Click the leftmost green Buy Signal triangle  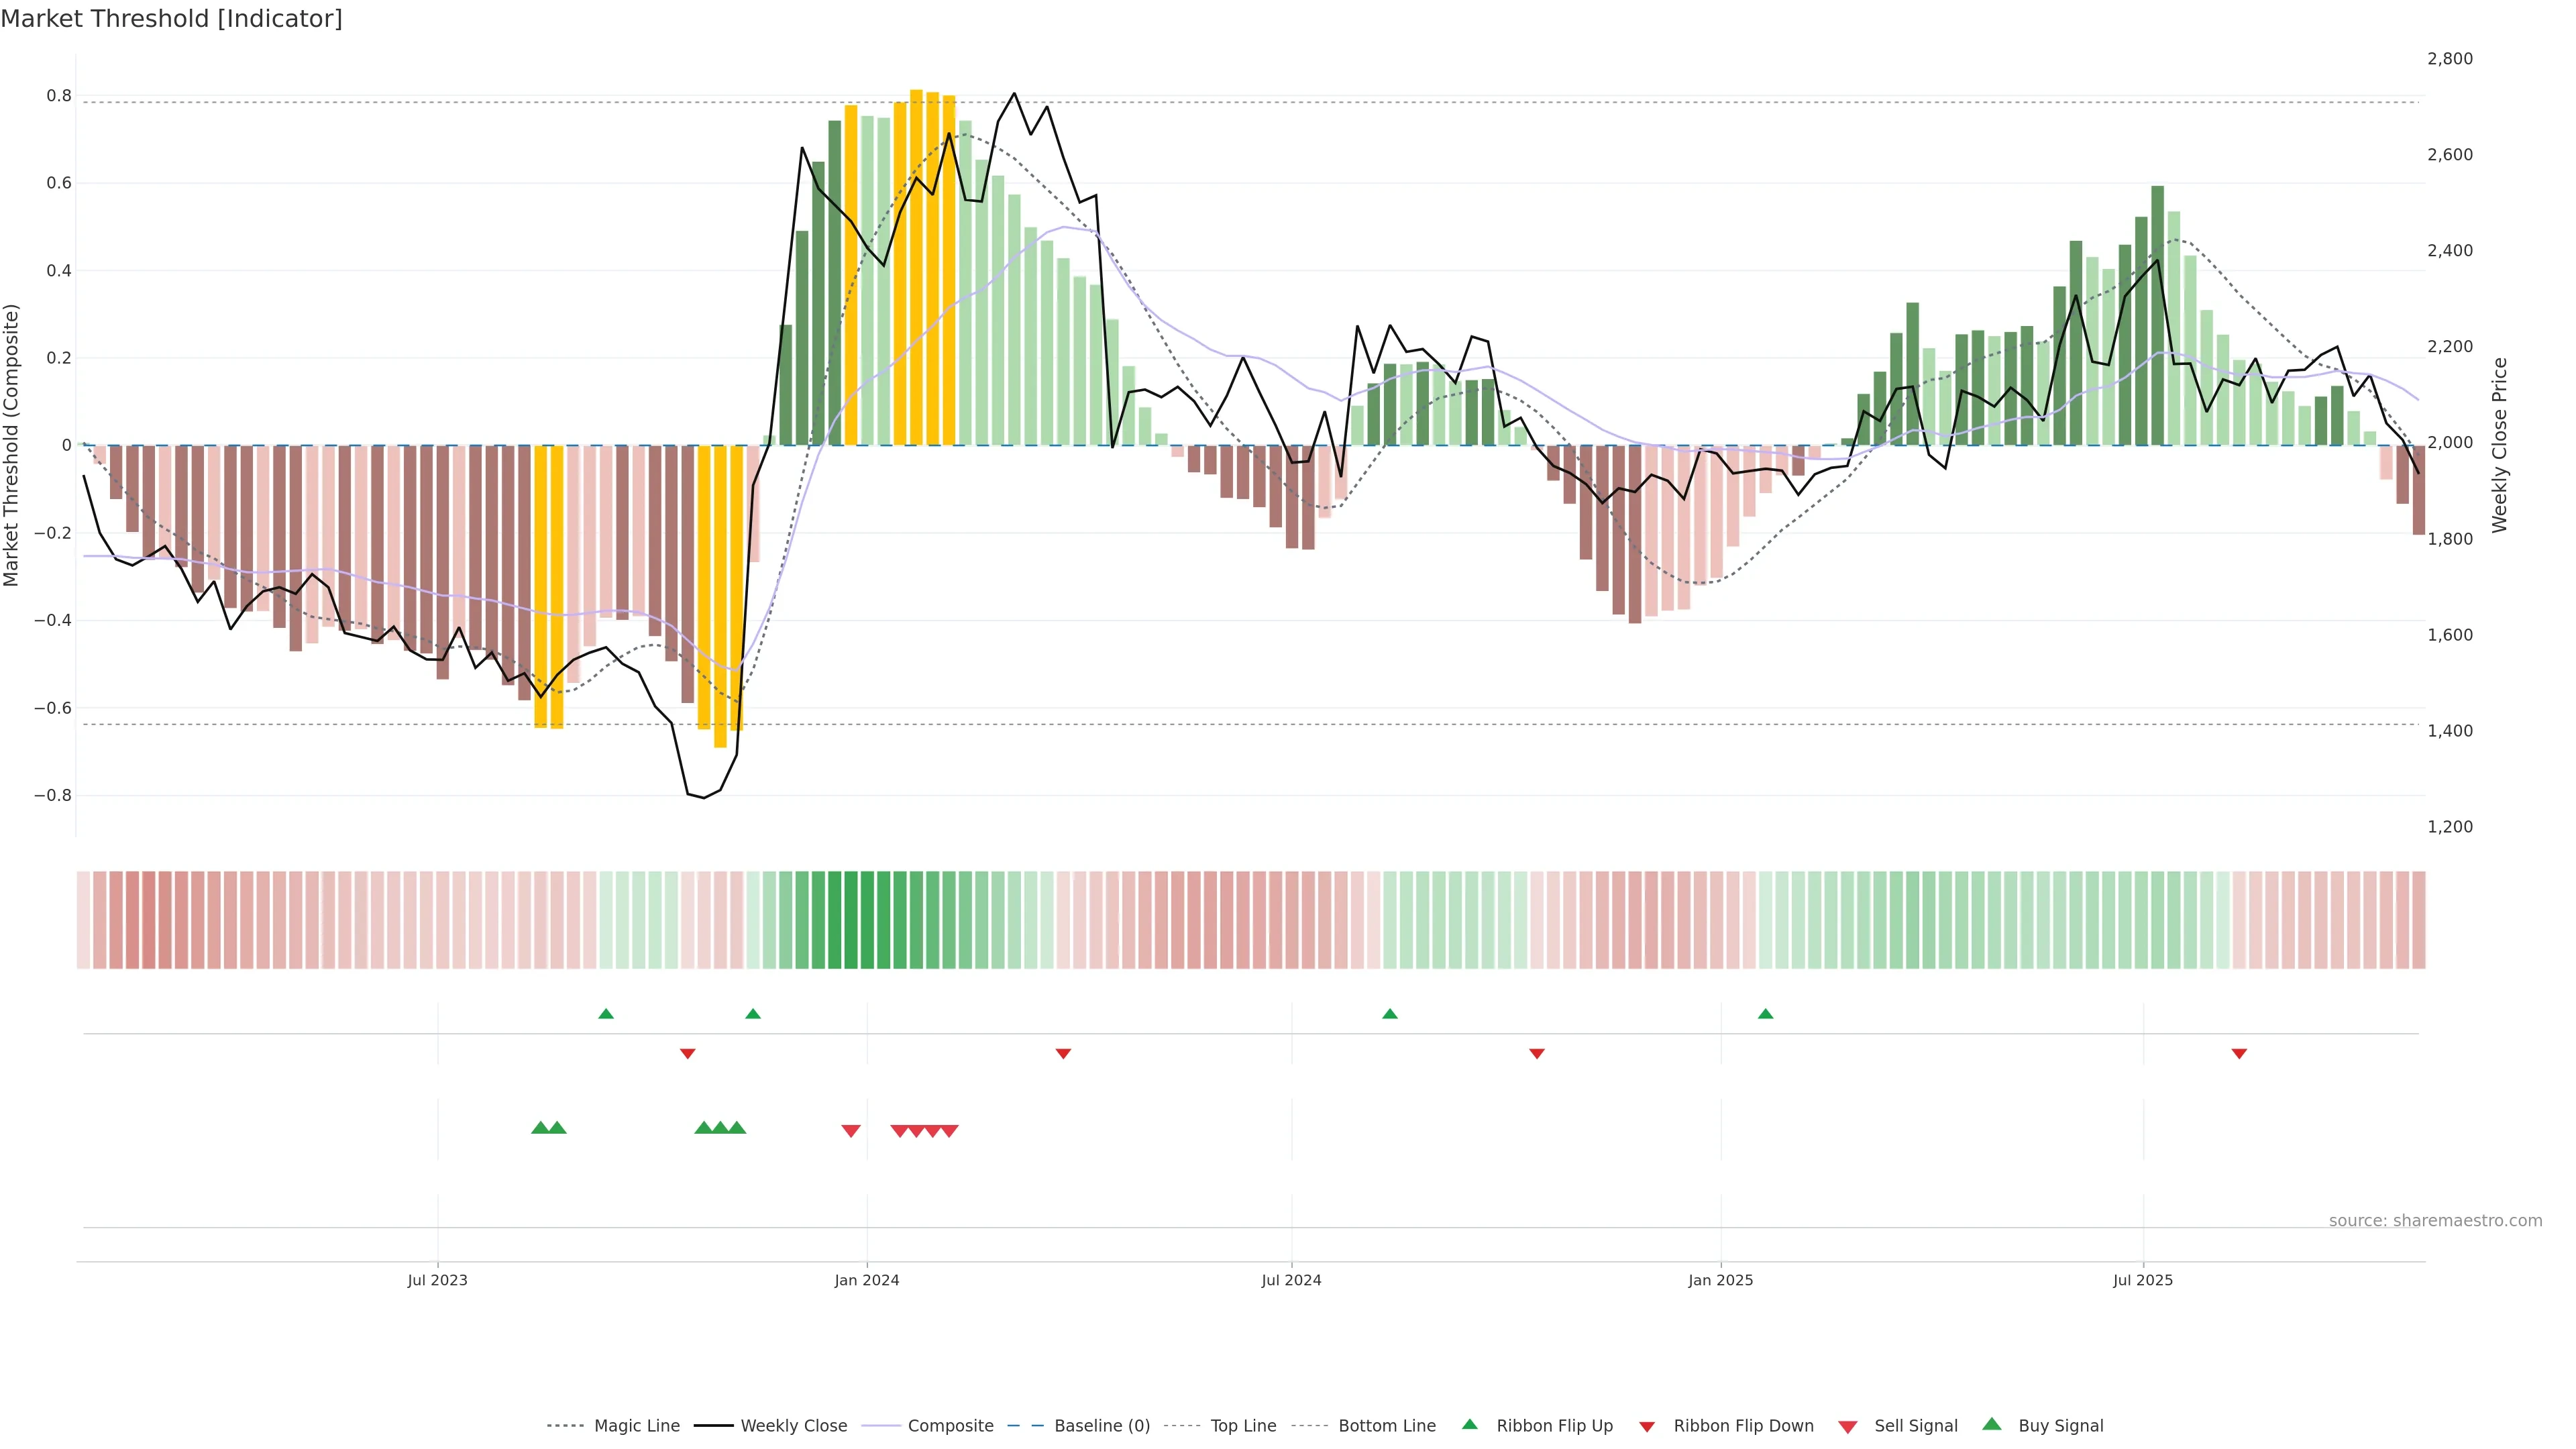click(540, 1128)
